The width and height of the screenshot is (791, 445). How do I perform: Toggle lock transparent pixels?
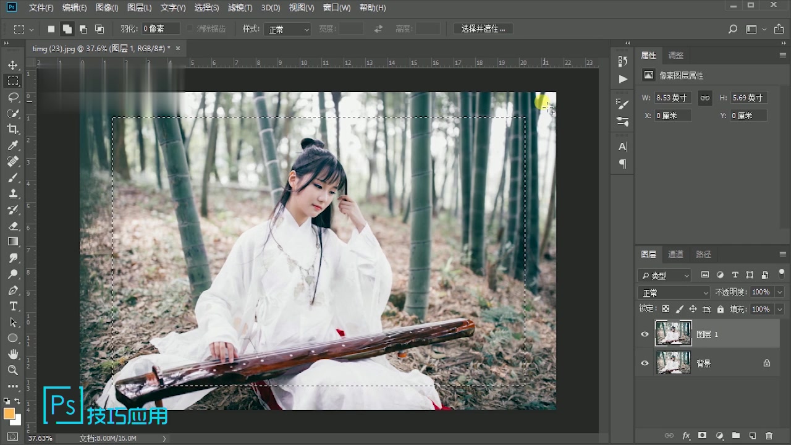pyautogui.click(x=666, y=309)
